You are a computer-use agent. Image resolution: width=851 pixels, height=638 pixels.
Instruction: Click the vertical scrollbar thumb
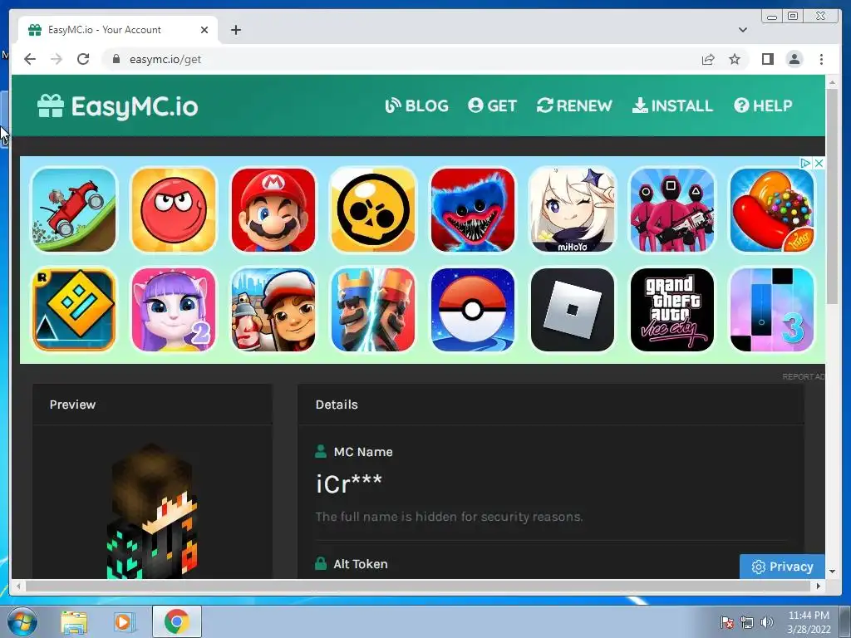coord(832,196)
